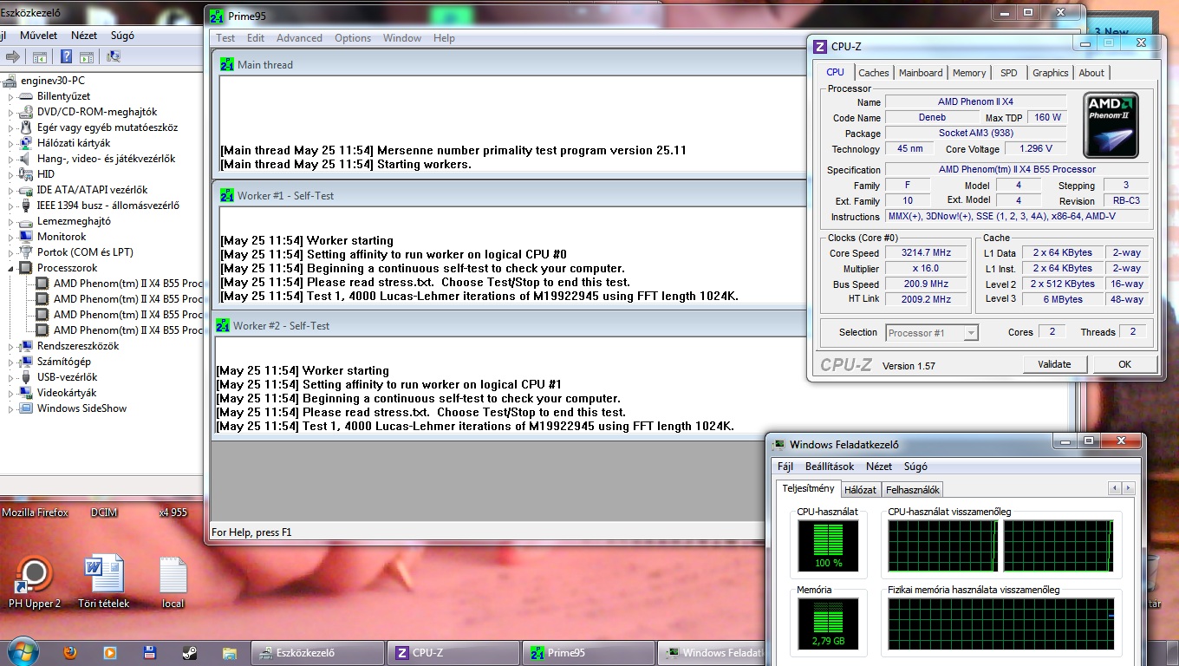The width and height of the screenshot is (1179, 666).
Task: Open the Options menu in Prime95
Action: (x=353, y=38)
